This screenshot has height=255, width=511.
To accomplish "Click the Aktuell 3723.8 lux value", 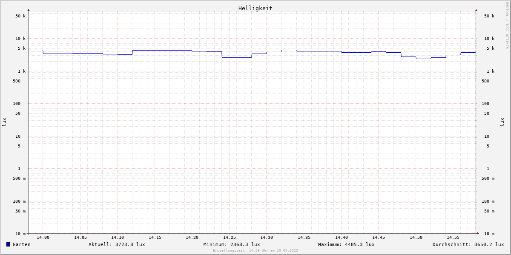I will (x=117, y=244).
